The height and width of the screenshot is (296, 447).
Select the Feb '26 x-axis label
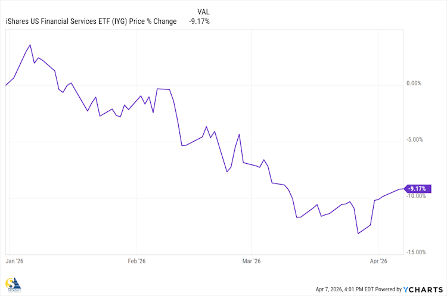click(137, 261)
